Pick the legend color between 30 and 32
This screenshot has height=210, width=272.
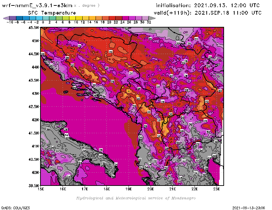pyautogui.click(x=145, y=18)
